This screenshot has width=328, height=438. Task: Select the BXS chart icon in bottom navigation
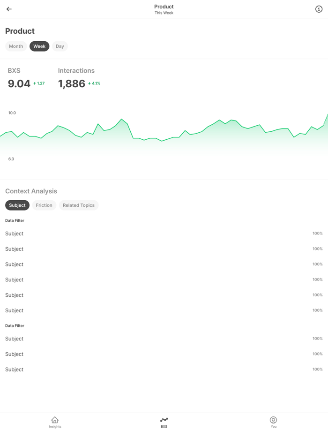click(x=164, y=420)
